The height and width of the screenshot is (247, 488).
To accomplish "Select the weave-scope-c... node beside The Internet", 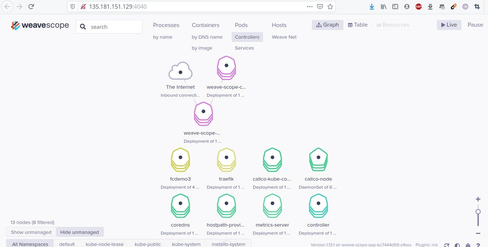I will [226, 67].
